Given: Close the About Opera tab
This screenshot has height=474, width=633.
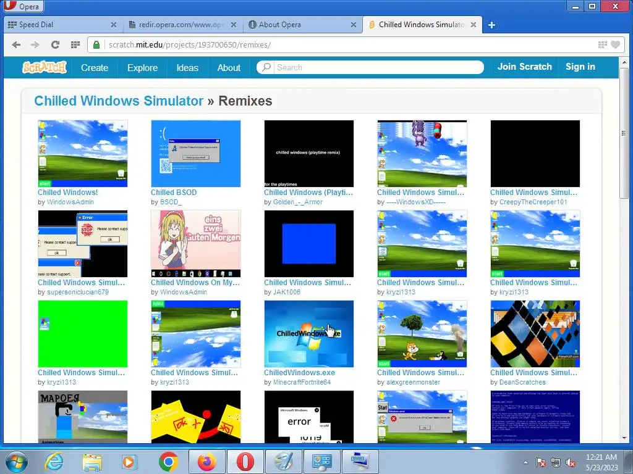Looking at the screenshot, I should tap(353, 25).
